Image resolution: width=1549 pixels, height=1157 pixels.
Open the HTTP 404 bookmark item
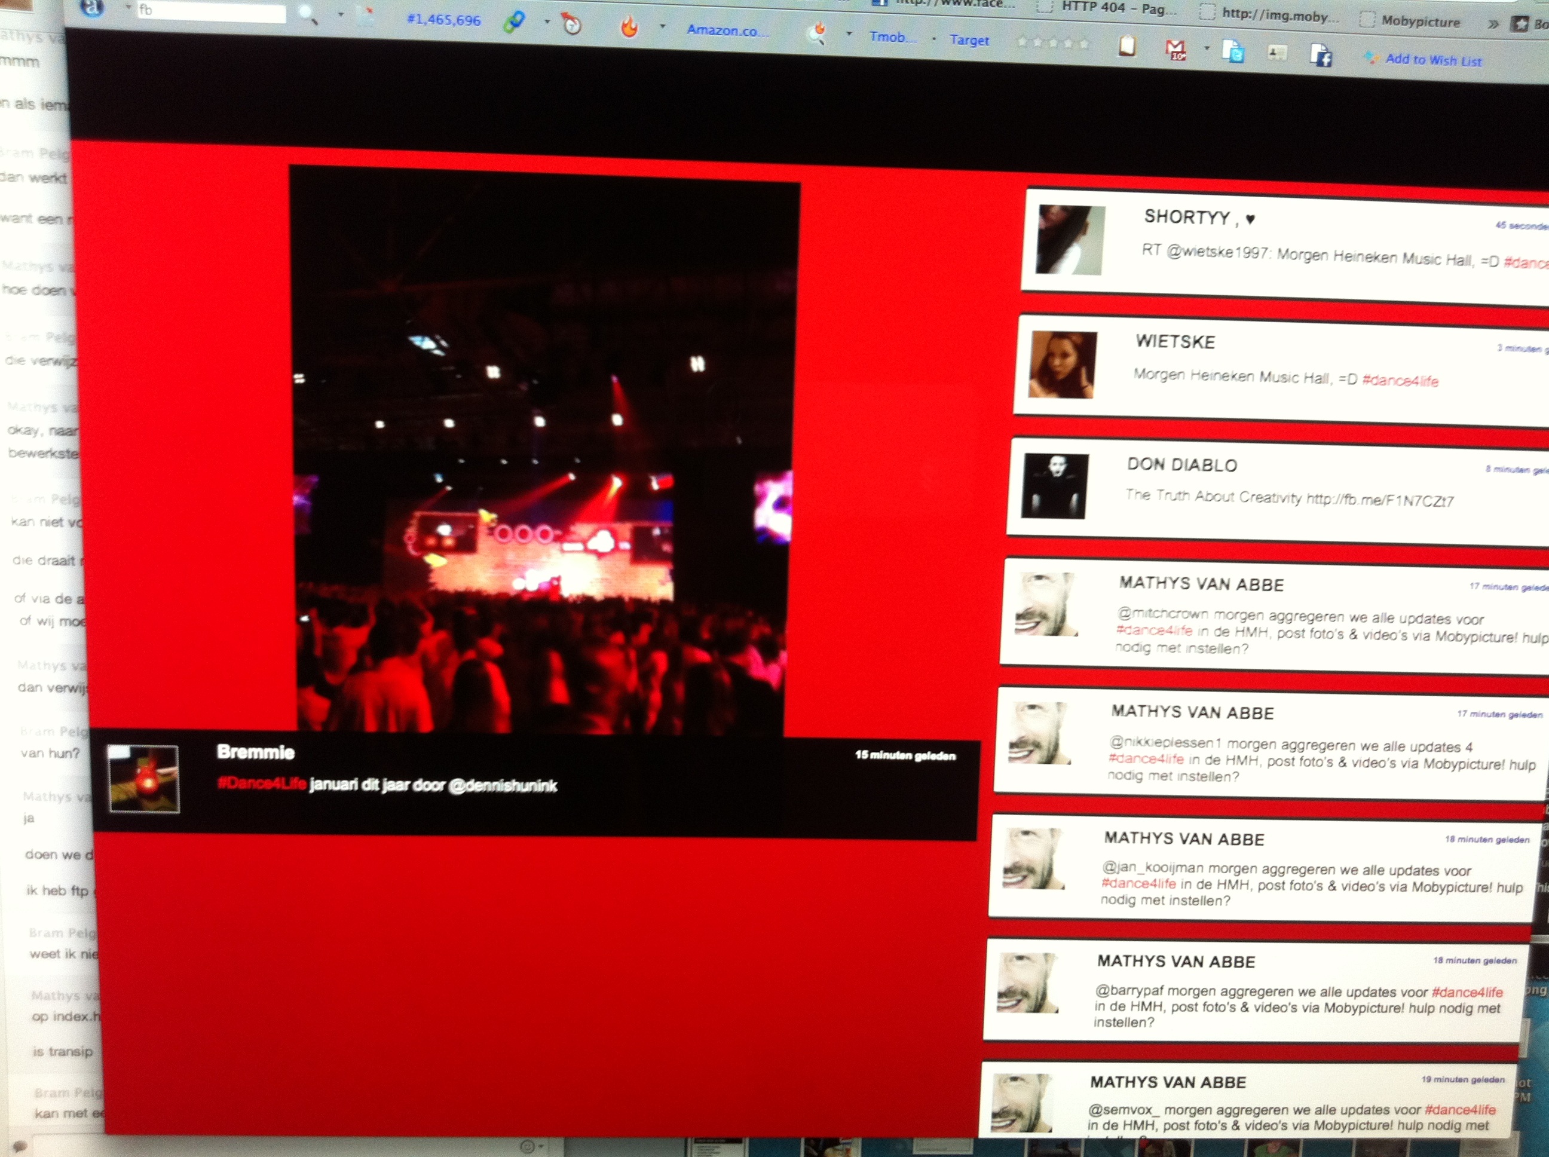tap(1112, 9)
